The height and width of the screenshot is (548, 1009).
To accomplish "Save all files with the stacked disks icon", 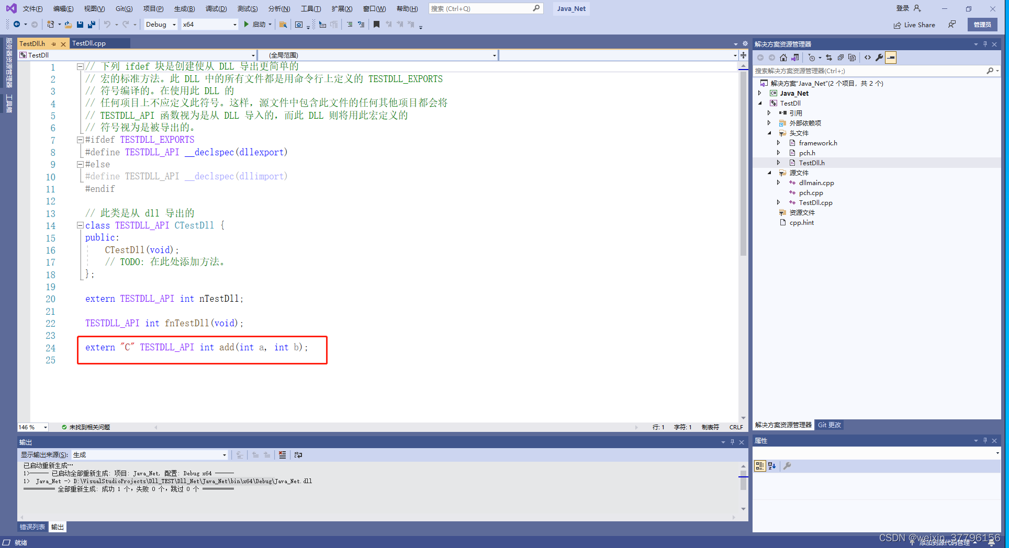I will [92, 24].
